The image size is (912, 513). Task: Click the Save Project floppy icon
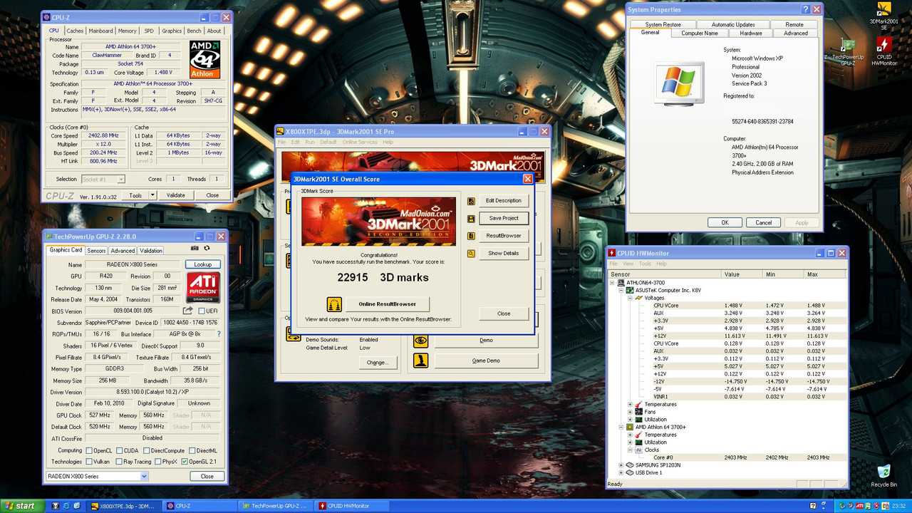(x=471, y=218)
